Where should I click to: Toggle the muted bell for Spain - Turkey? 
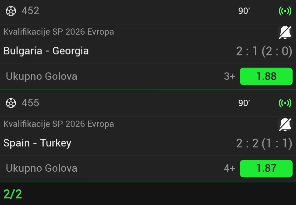click(285, 125)
